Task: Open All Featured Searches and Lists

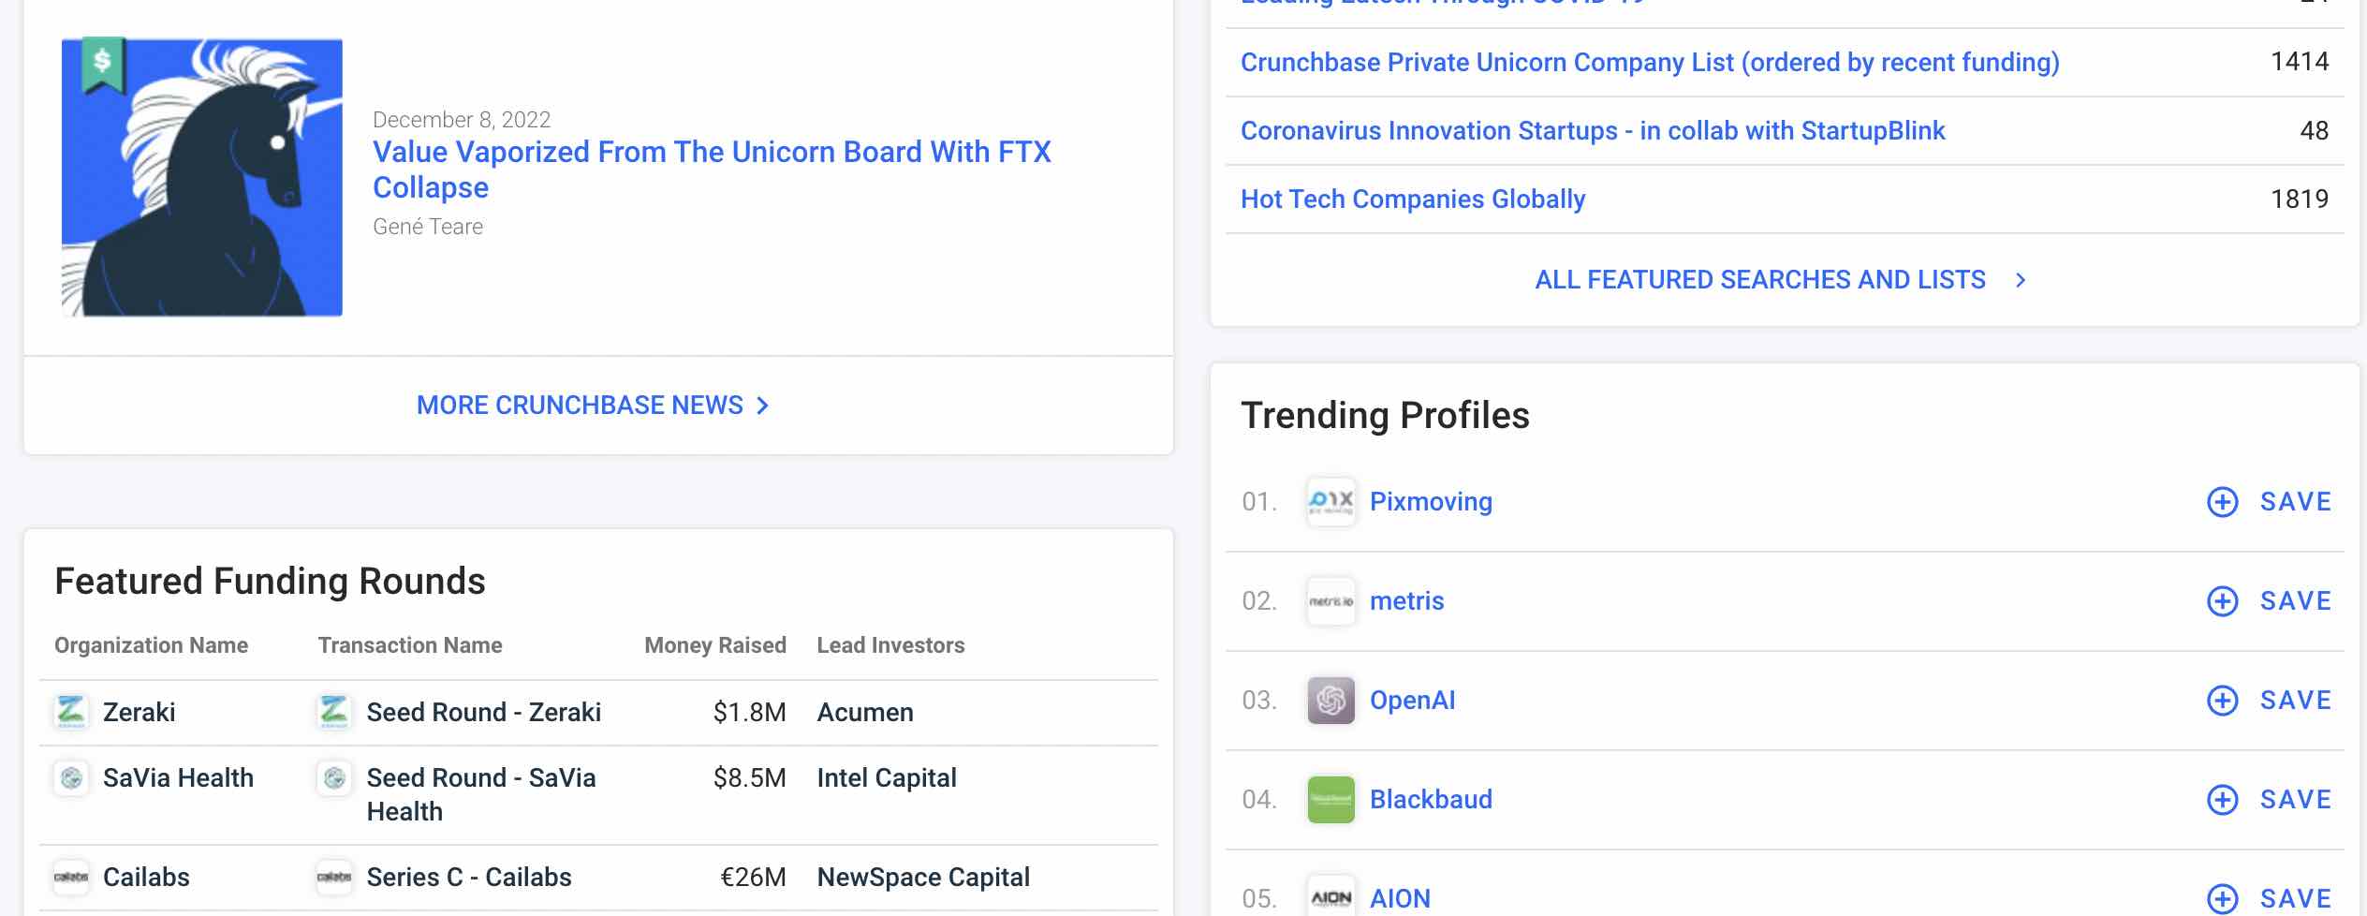Action: (1779, 280)
